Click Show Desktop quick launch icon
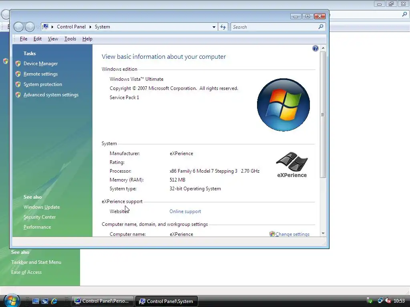The width and height of the screenshot is (410, 307). pos(36,301)
